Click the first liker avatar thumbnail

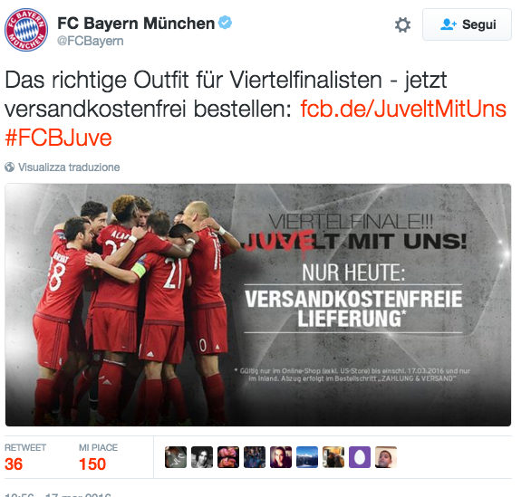point(176,457)
